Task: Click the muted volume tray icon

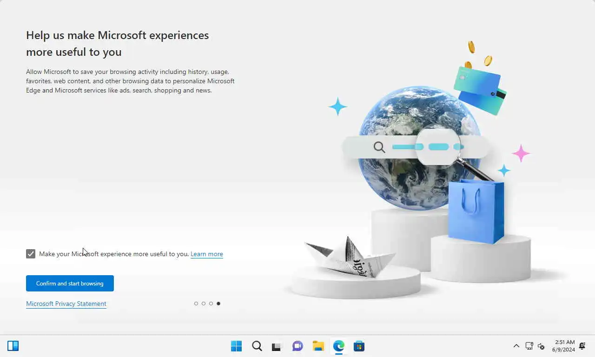Action: point(541,346)
